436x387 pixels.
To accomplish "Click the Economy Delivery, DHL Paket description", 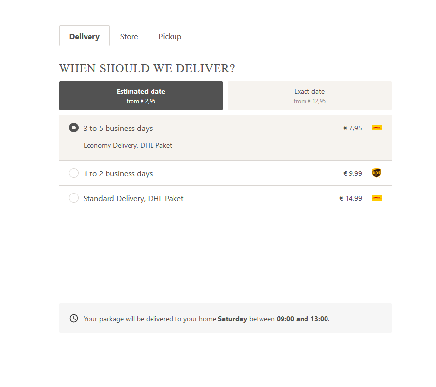I will [128, 146].
